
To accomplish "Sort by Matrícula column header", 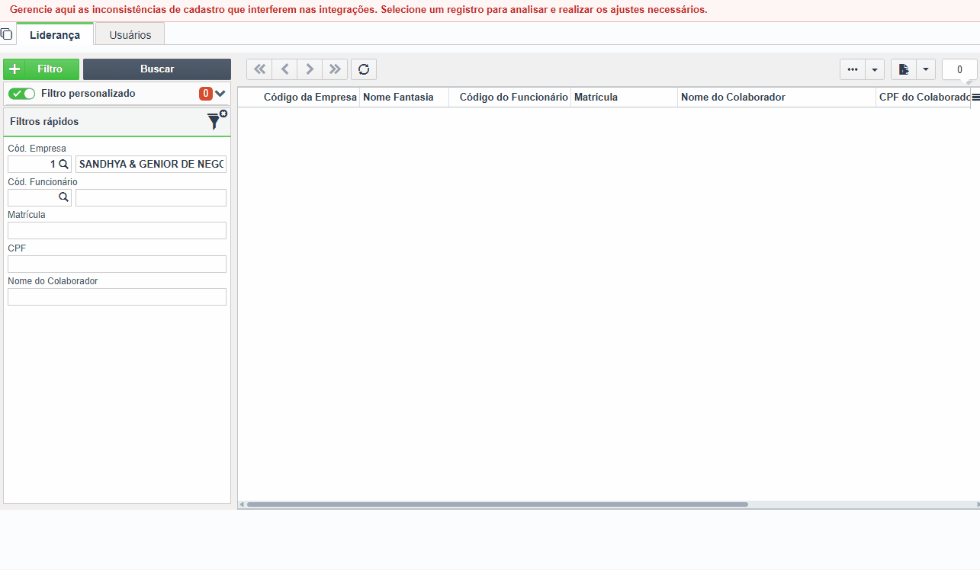I will click(624, 97).
